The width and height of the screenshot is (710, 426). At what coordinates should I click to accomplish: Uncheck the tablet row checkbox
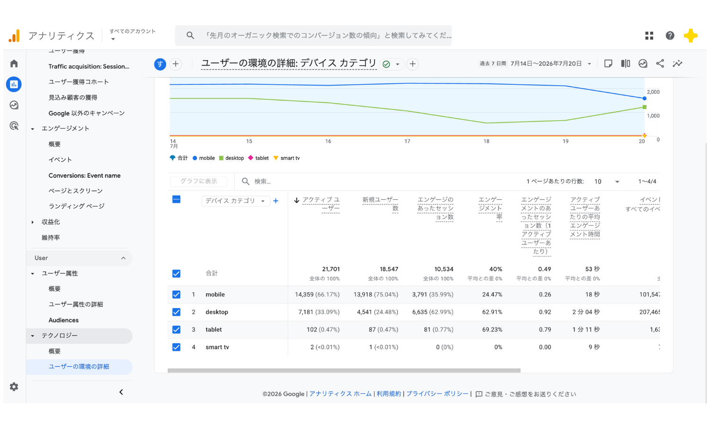[x=176, y=329]
